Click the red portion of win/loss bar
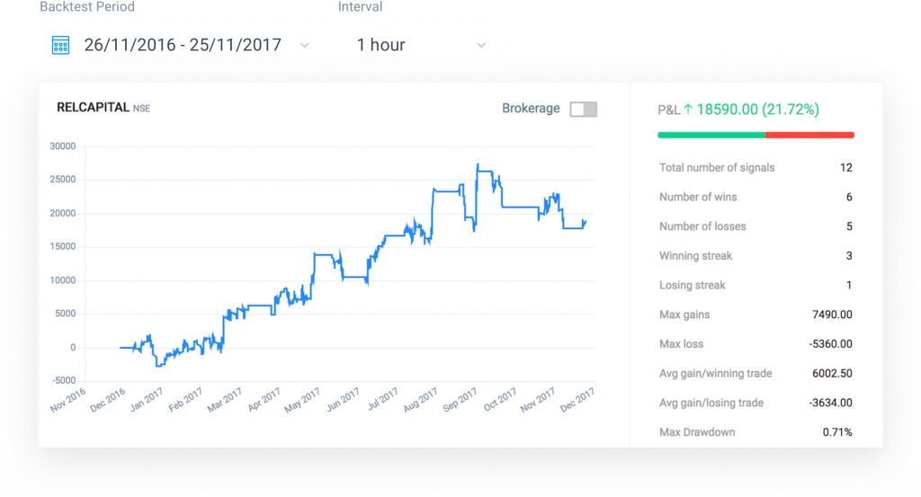The width and height of the screenshot is (921, 497). point(809,135)
